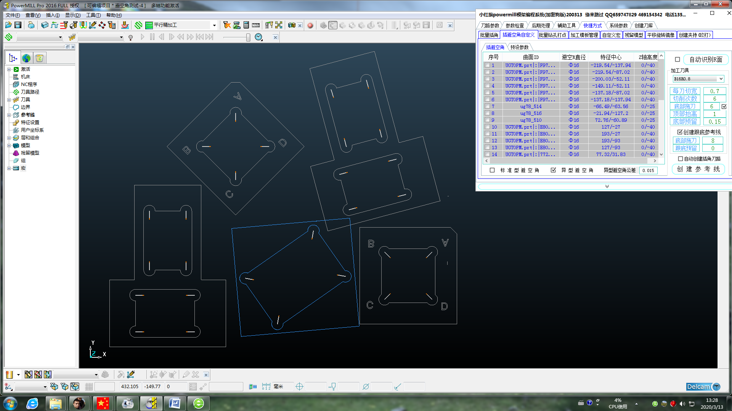Select the globe browser tab icon
This screenshot has height=411, width=732.
pos(26,58)
